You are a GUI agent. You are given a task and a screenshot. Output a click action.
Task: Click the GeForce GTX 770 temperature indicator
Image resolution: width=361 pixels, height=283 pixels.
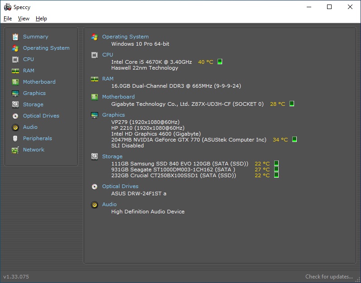294,140
